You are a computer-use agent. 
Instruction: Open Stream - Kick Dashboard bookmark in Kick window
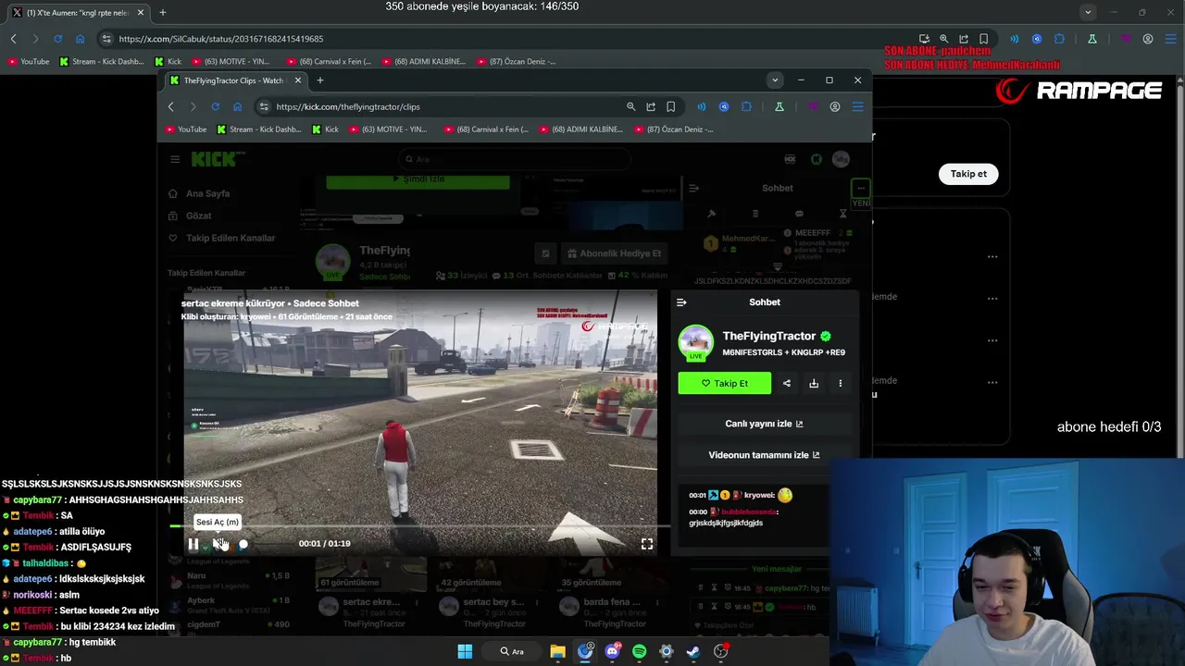tap(259, 129)
